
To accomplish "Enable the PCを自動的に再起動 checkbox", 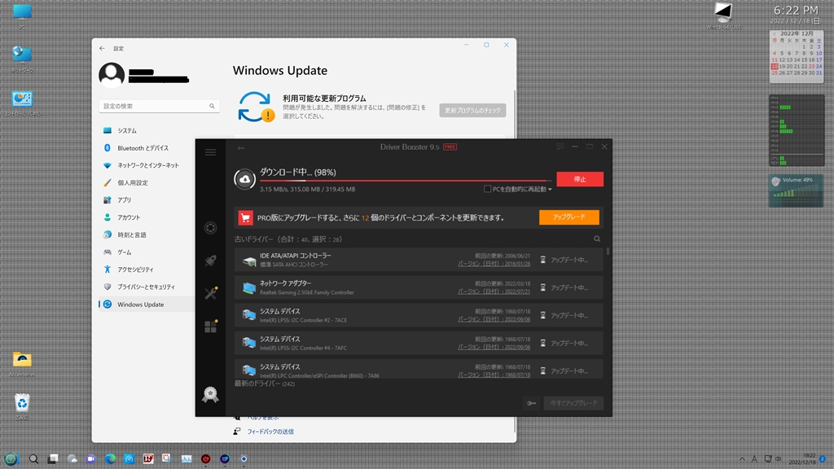I will click(487, 189).
